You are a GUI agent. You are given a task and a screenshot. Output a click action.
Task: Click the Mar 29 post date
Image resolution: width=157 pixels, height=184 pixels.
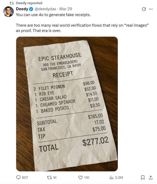pos(66,9)
